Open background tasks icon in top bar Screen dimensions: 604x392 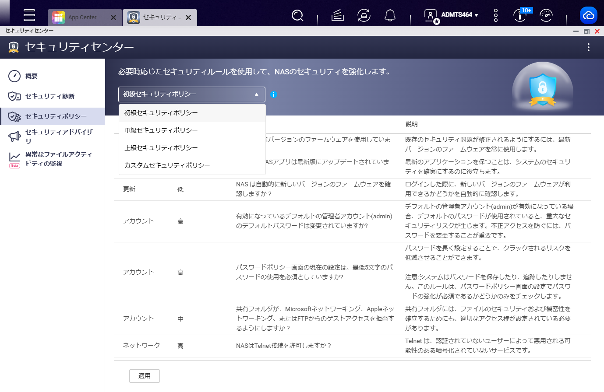(x=338, y=16)
